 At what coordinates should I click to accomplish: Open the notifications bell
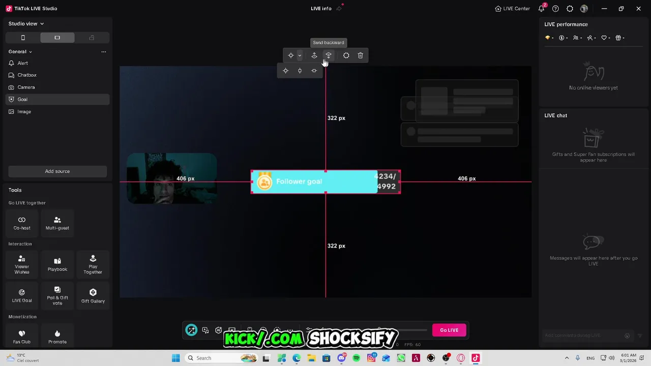[542, 9]
